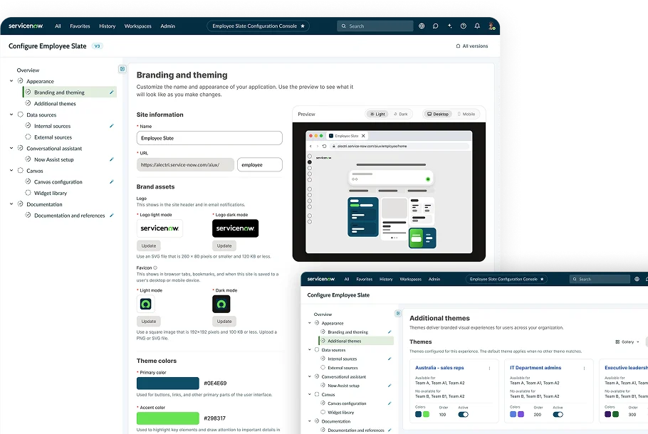Image resolution: width=648 pixels, height=434 pixels.
Task: Open Workspaces menu in the second window's header
Action: point(410,279)
